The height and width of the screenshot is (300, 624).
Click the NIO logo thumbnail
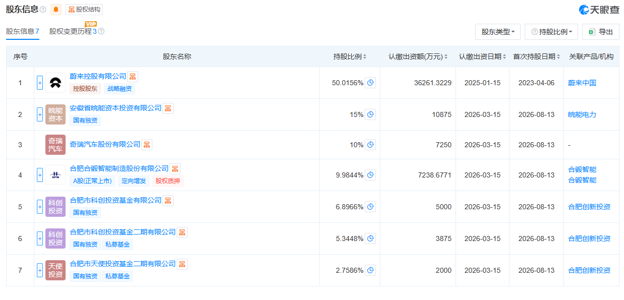(x=55, y=83)
